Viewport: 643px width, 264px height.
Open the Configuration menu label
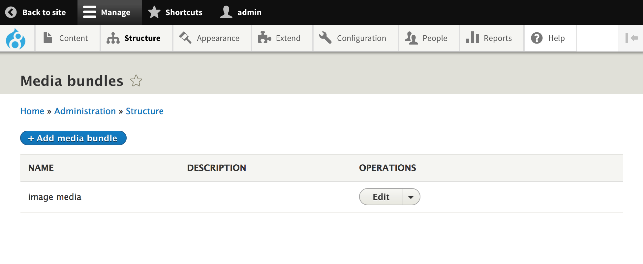point(361,38)
